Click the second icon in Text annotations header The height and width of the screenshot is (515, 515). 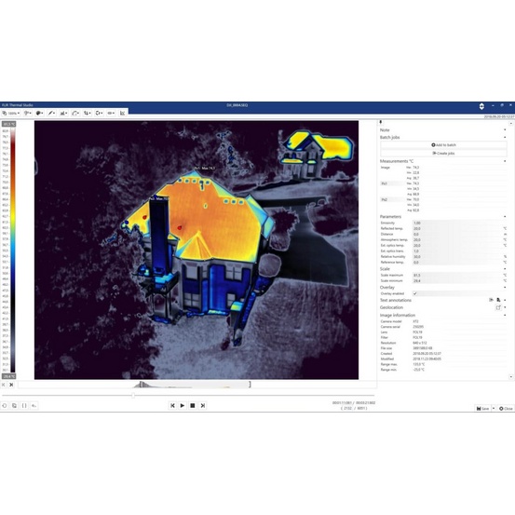tap(498, 300)
